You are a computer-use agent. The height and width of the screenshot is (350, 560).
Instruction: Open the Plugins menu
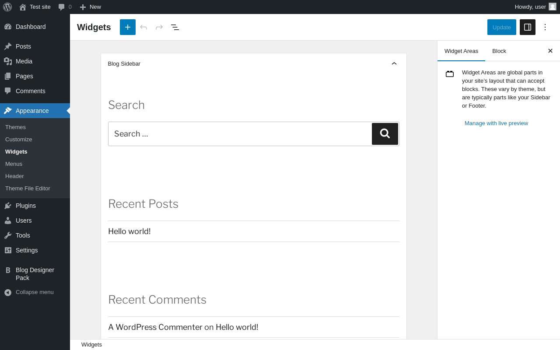tap(25, 206)
